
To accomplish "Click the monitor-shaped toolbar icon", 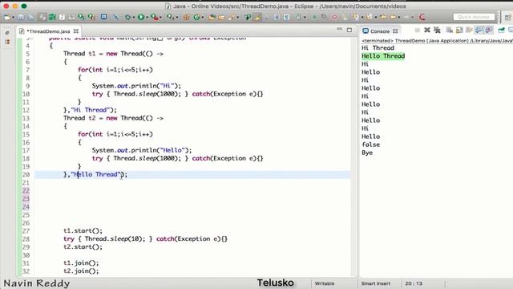I will pos(103,17).
